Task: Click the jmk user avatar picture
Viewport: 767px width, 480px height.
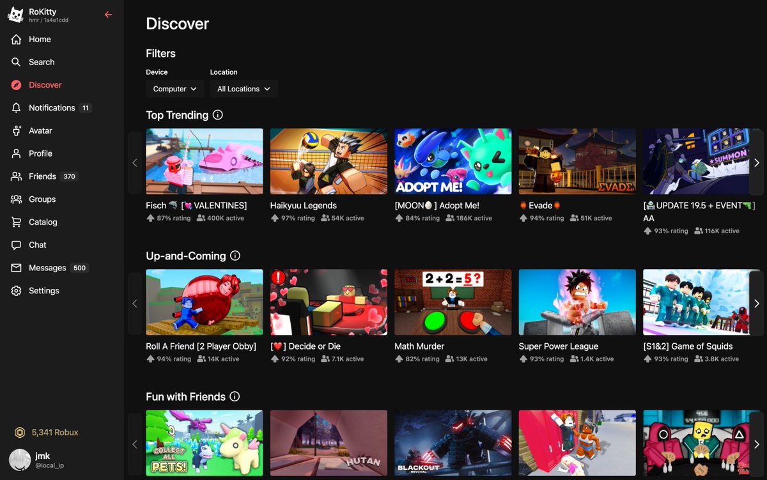Action: click(x=19, y=460)
